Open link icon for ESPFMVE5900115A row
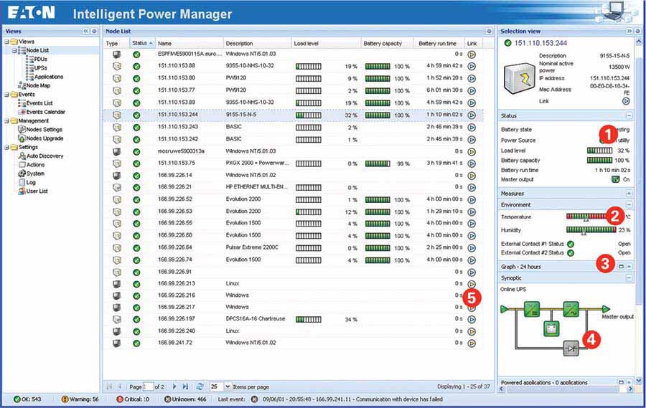This screenshot has height=408, width=646. coord(472,54)
